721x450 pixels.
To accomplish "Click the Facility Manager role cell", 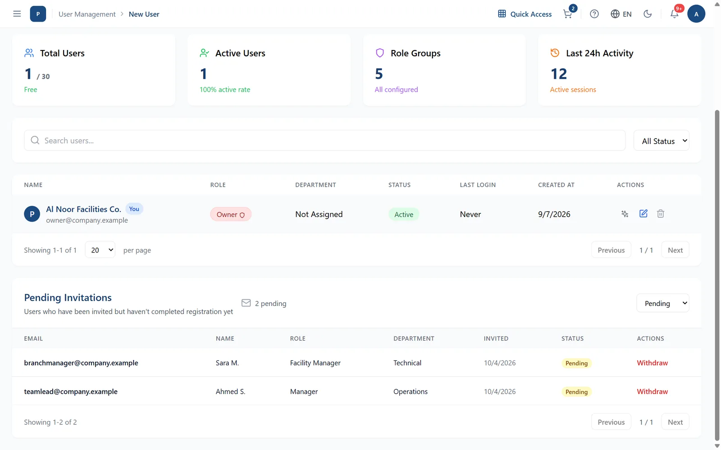I will (315, 363).
